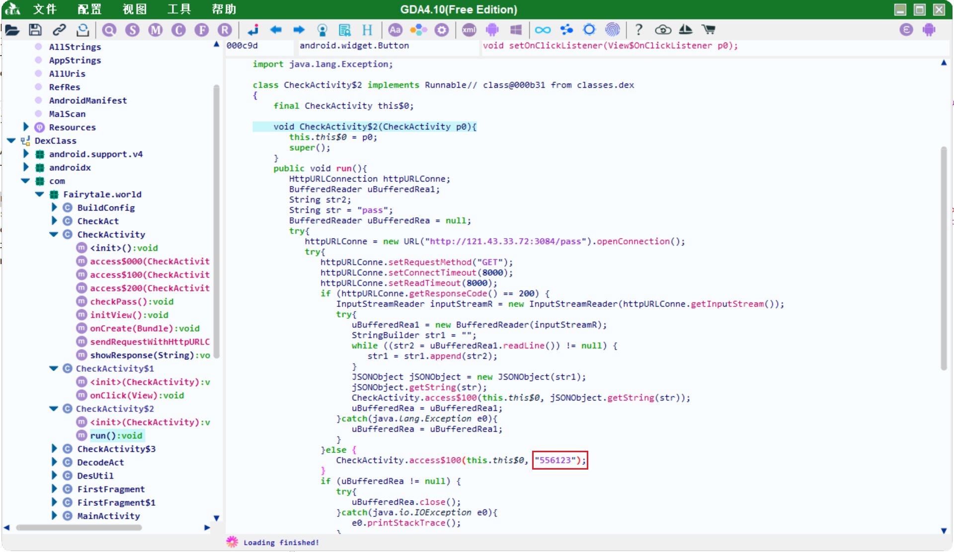Click the purple C classes icon
This screenshot has width=954, height=552.
[x=178, y=30]
